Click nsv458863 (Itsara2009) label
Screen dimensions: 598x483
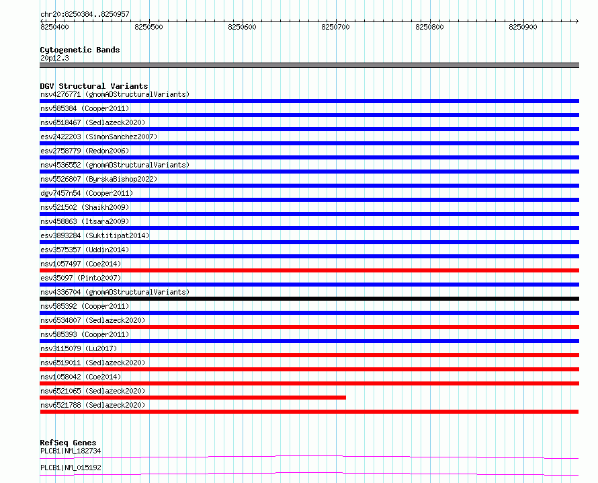pos(85,221)
